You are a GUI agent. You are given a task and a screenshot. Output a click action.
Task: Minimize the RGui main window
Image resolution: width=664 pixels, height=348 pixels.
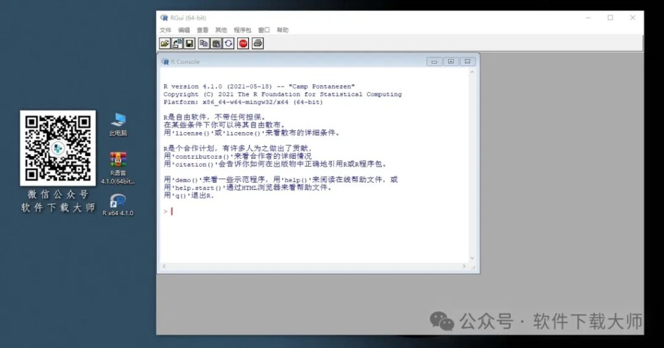(x=588, y=17)
